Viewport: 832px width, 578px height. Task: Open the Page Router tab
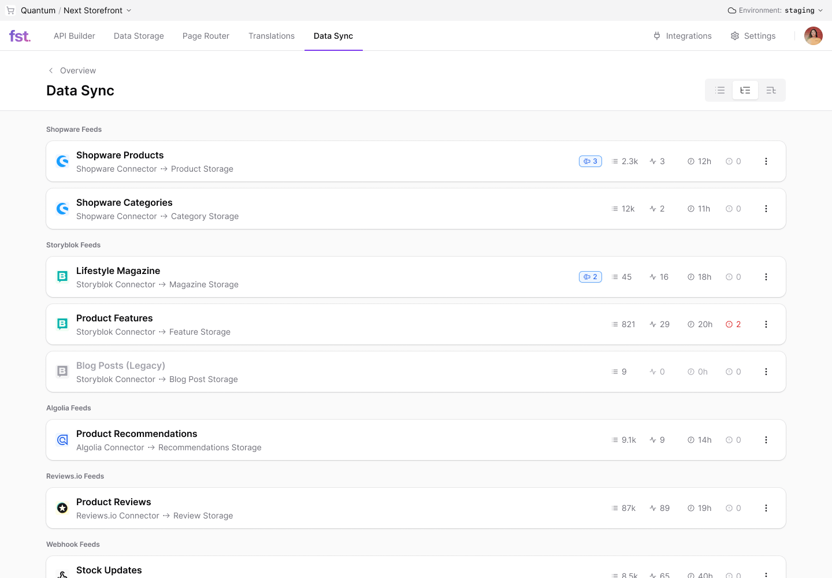pyautogui.click(x=206, y=36)
